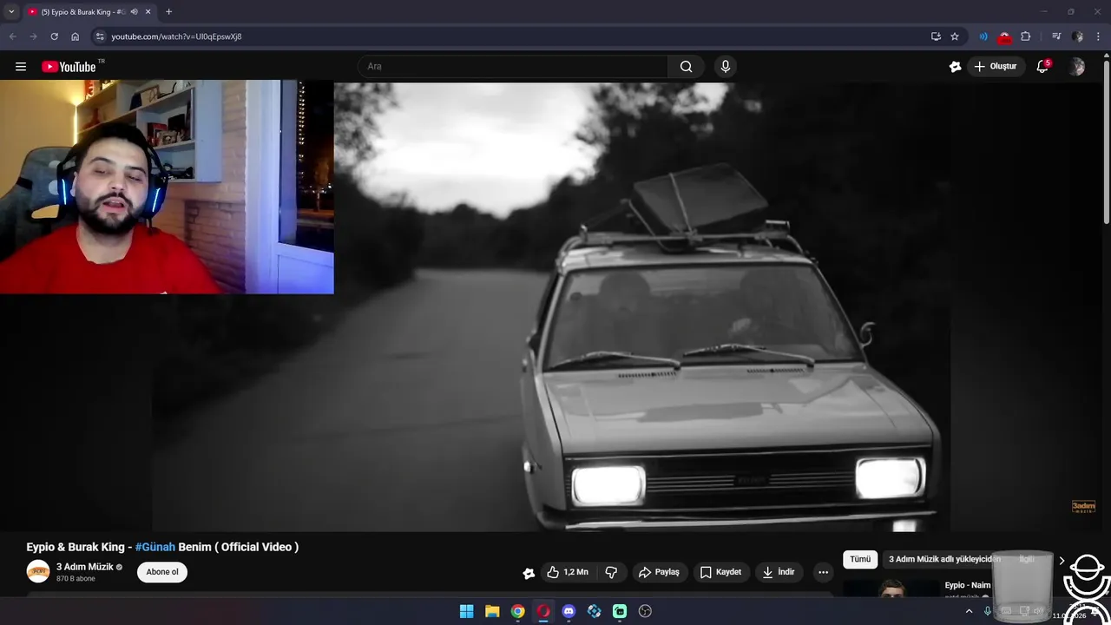Click the blue sound-wave extension icon

coord(983,36)
